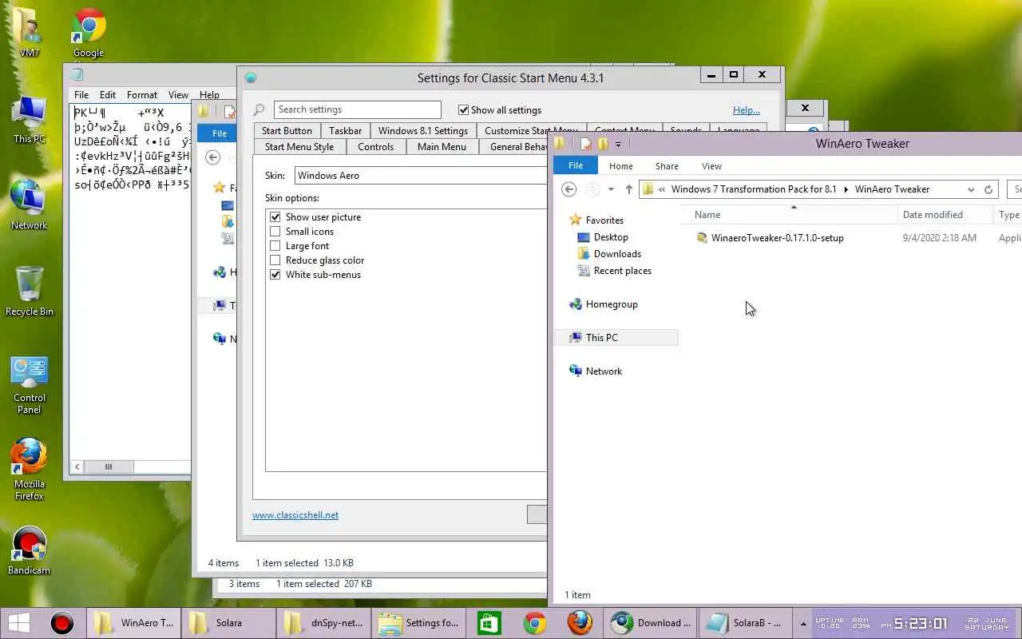Viewport: 1022px width, 639px height.
Task: Open the Start Button tab
Action: [x=287, y=131]
